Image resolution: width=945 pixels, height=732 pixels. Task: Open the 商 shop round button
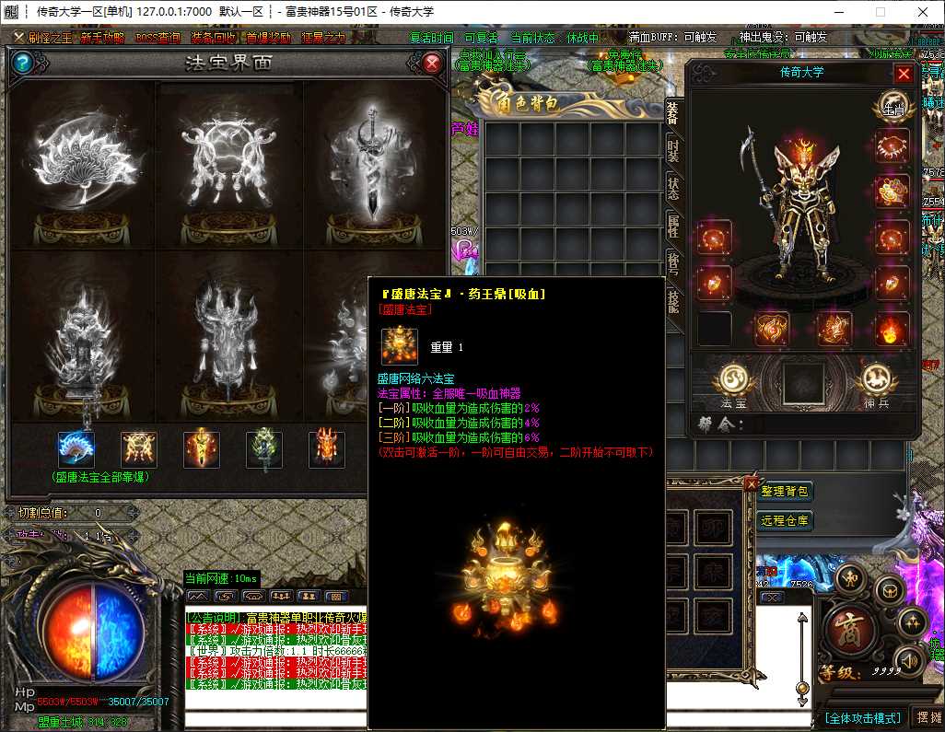coord(848,631)
